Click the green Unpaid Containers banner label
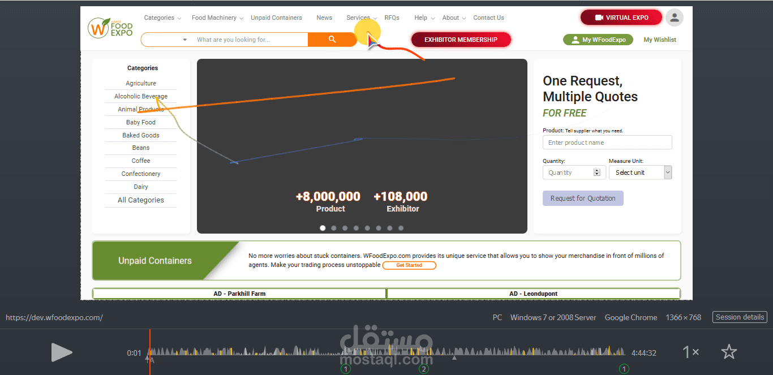This screenshot has width=773, height=375. (x=155, y=261)
